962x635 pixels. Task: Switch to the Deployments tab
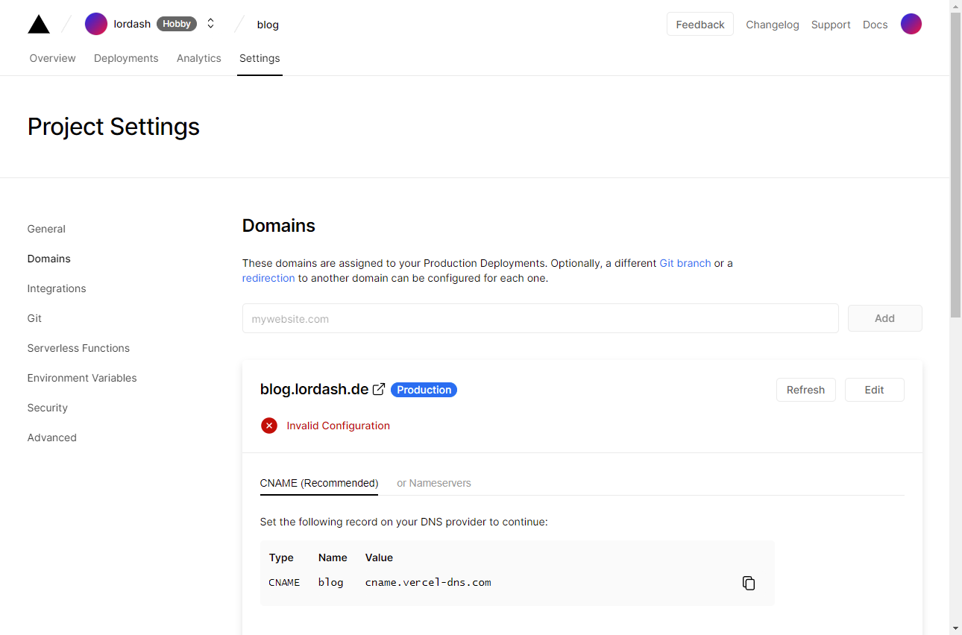126,58
